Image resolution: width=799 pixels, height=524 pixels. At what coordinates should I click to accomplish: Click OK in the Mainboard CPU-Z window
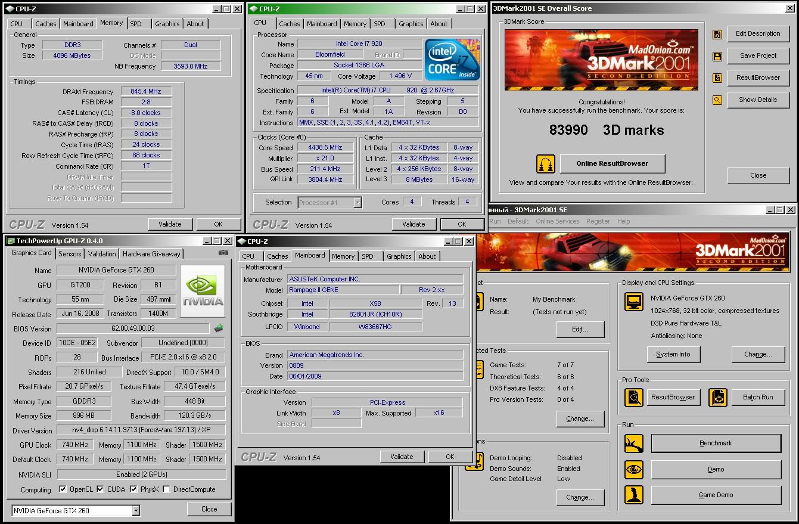tap(450, 457)
